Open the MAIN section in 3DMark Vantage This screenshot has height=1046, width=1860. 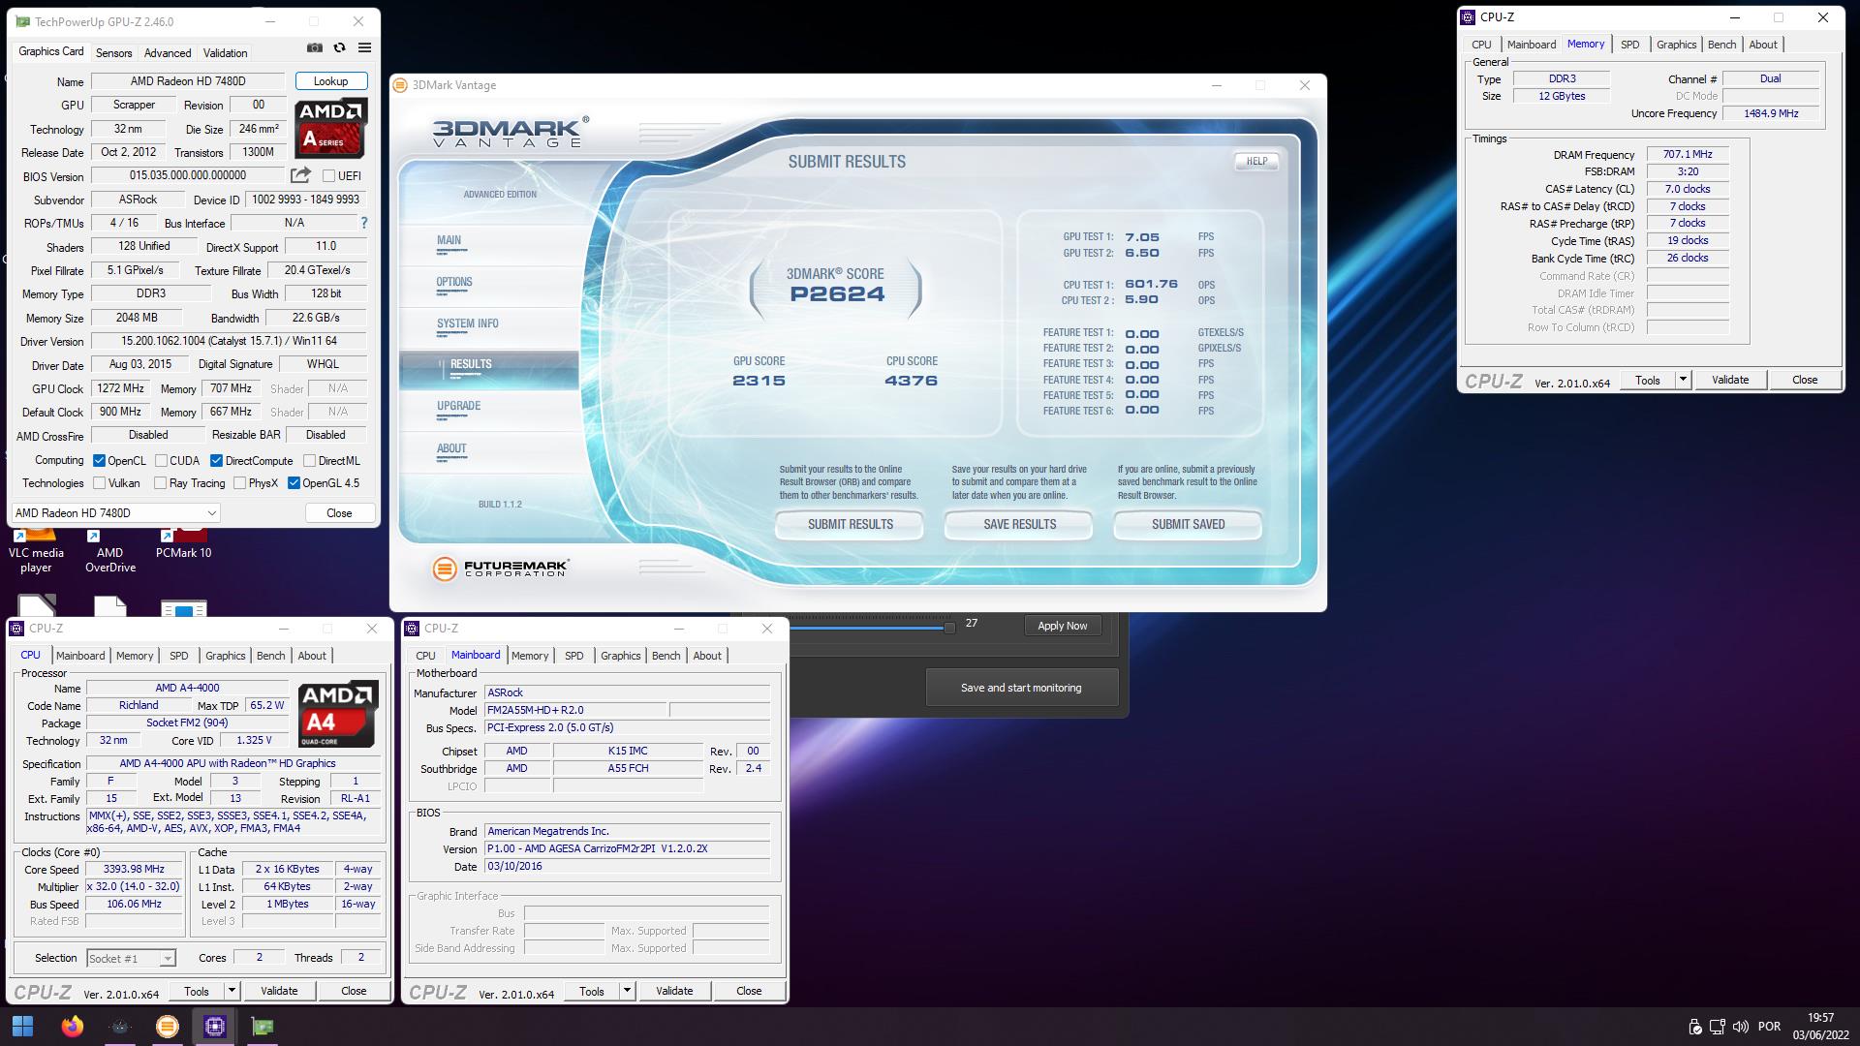[449, 240]
